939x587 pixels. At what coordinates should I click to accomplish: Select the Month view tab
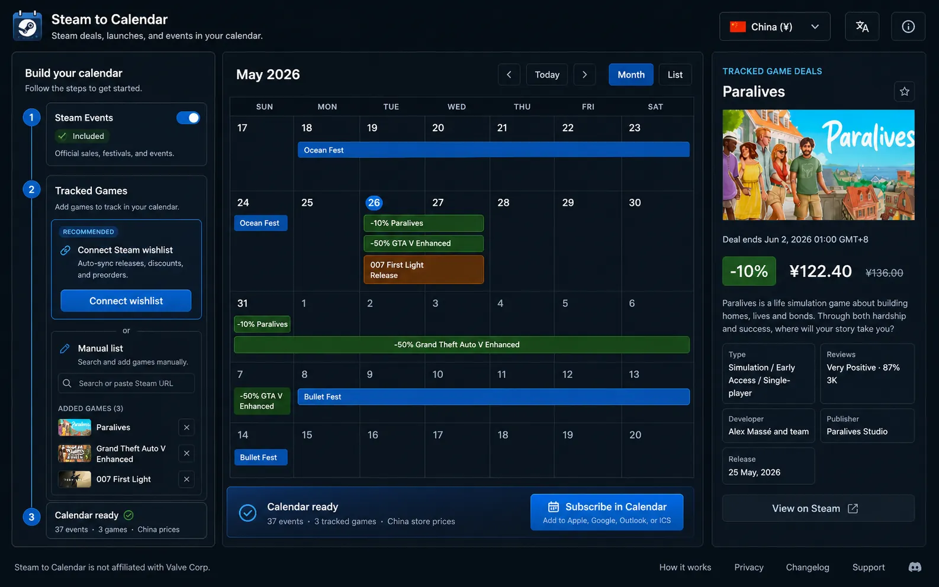tap(631, 75)
